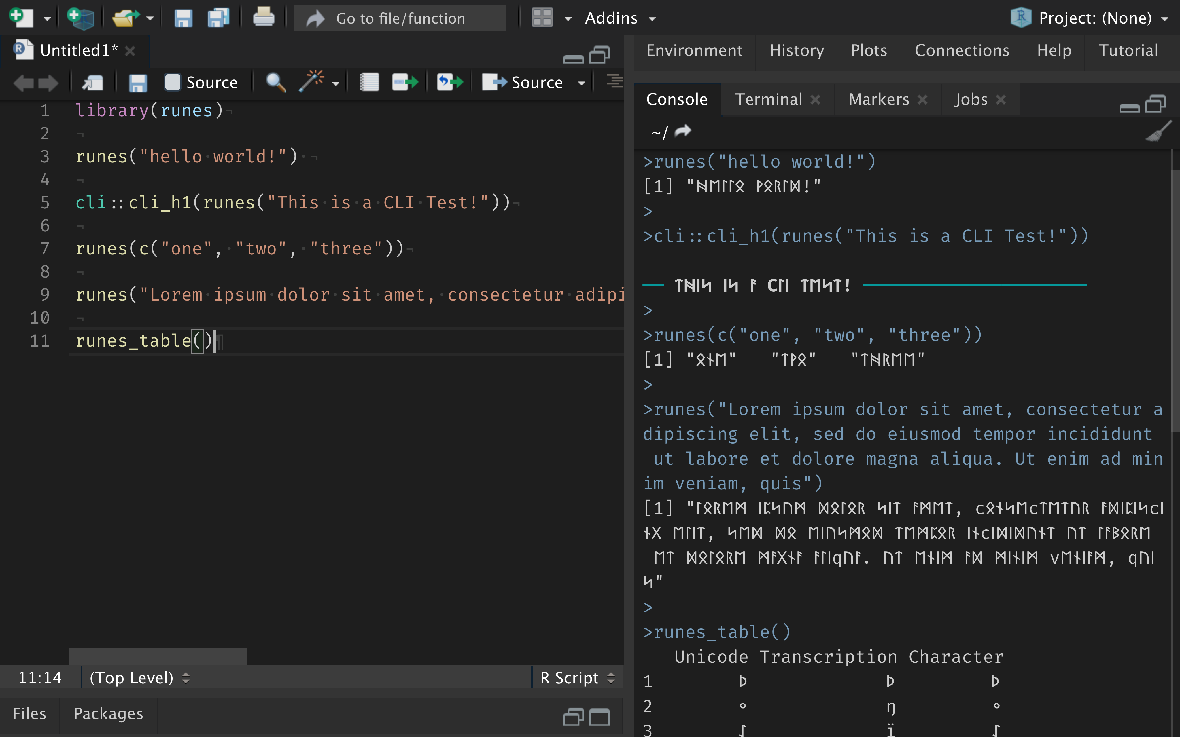Screen dimensions: 1180x737
Task: Switch to the History tab
Action: (797, 51)
